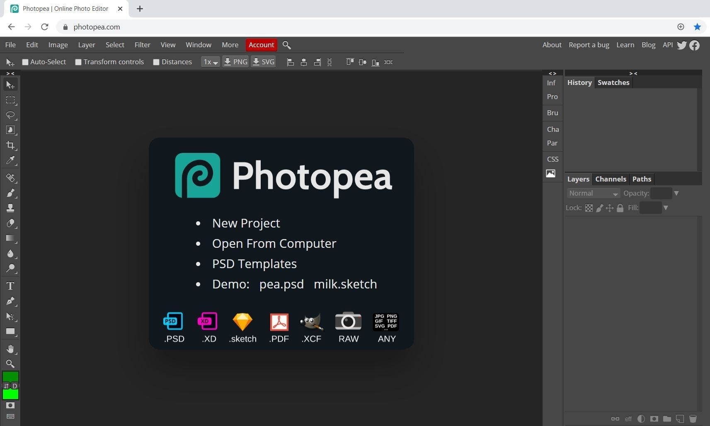
Task: Open the Report a bug link
Action: [589, 45]
